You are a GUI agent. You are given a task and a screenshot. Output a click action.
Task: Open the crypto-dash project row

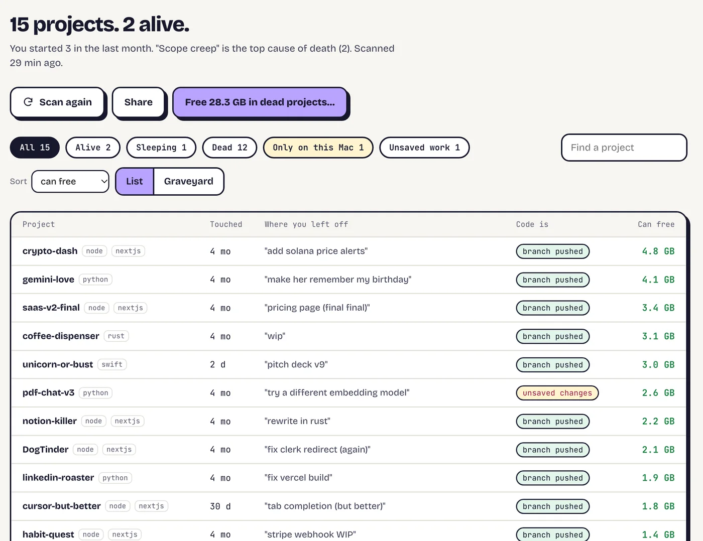[348, 251]
